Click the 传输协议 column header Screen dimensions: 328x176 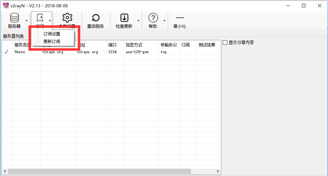(169, 45)
